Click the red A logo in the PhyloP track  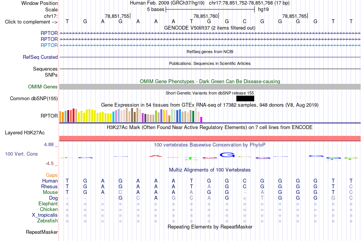point(156,156)
